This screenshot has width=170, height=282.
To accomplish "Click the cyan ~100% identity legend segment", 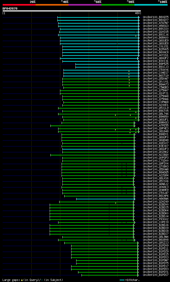I will click(151, 5).
